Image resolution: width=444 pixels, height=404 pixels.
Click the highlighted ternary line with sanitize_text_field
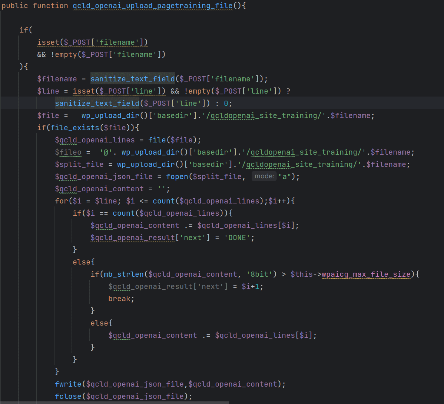pyautogui.click(x=143, y=103)
